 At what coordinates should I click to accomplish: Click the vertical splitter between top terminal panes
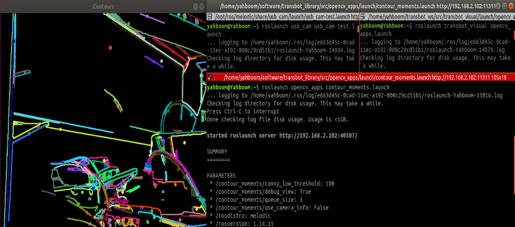click(360, 43)
